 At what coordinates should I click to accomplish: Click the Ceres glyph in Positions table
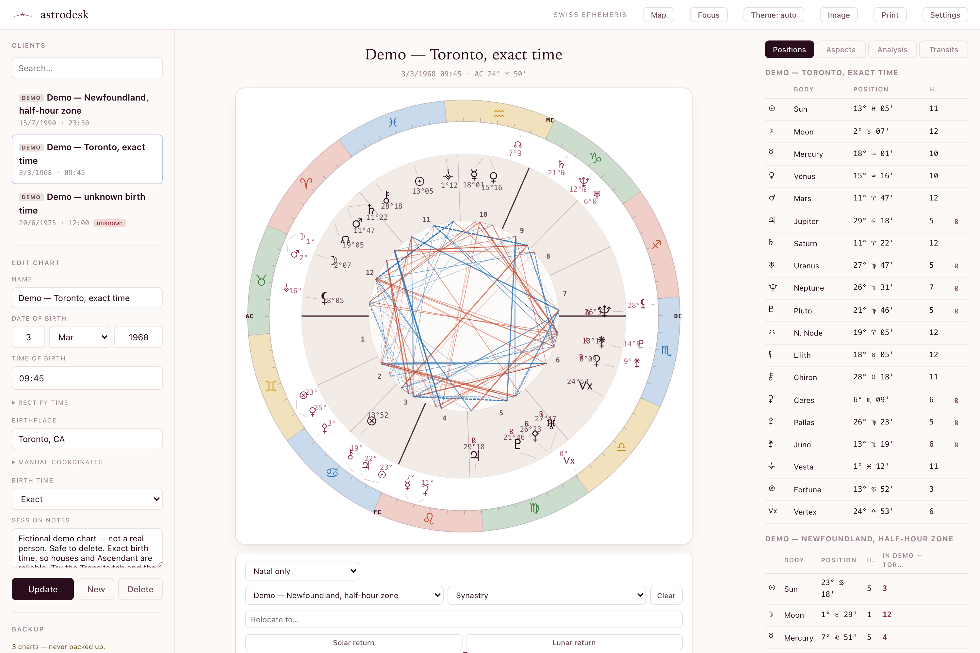772,400
